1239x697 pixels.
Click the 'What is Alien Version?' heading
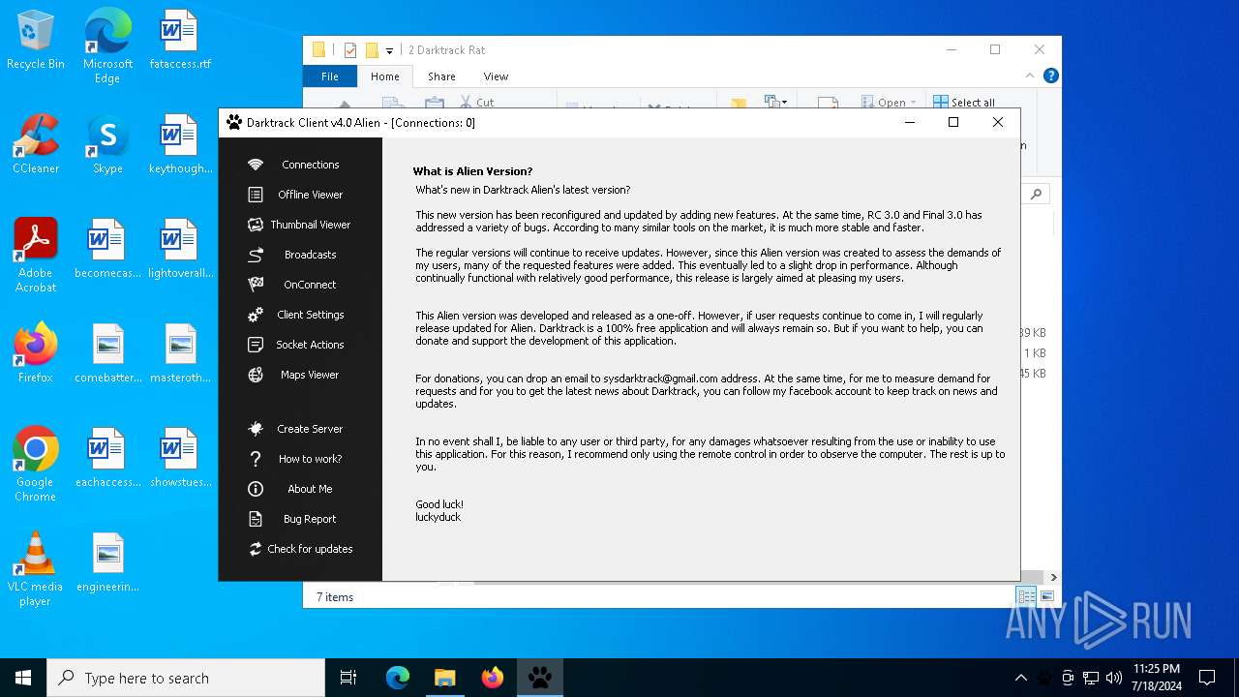[472, 171]
